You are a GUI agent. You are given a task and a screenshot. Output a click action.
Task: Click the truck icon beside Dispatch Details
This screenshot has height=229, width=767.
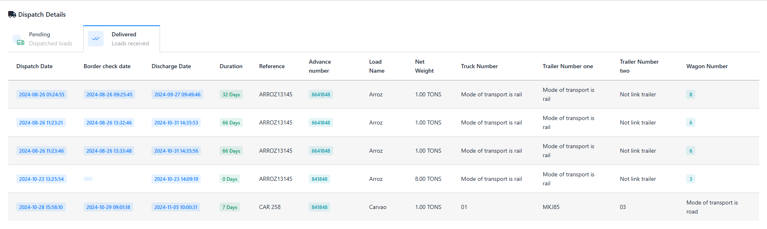coord(12,14)
